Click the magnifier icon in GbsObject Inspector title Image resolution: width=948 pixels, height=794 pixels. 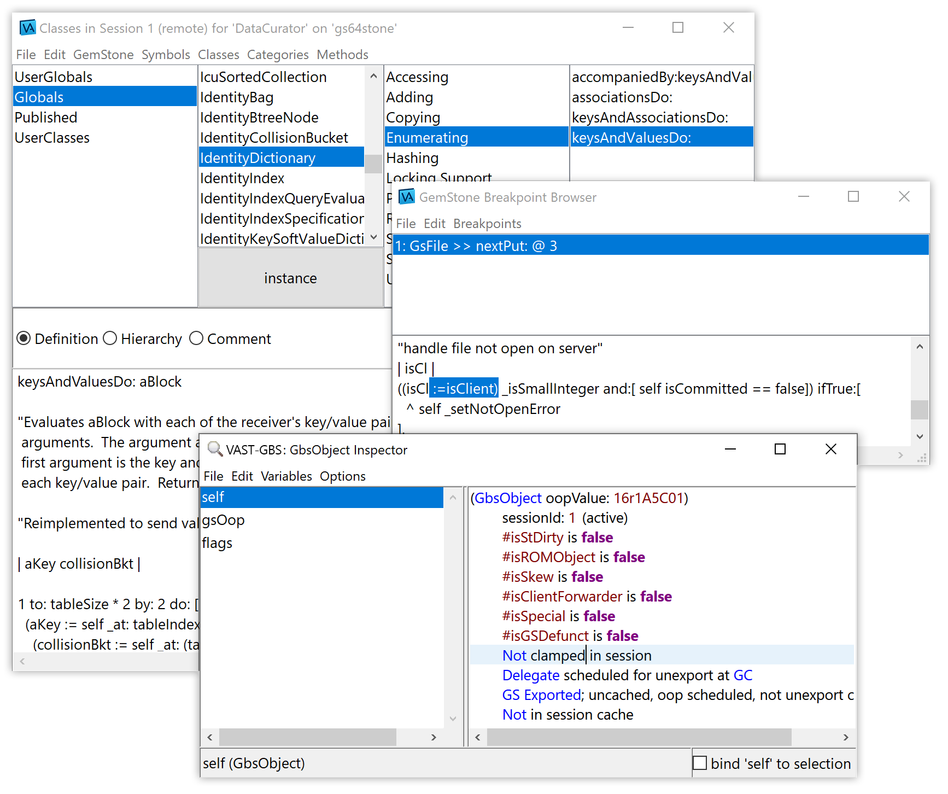(x=215, y=449)
